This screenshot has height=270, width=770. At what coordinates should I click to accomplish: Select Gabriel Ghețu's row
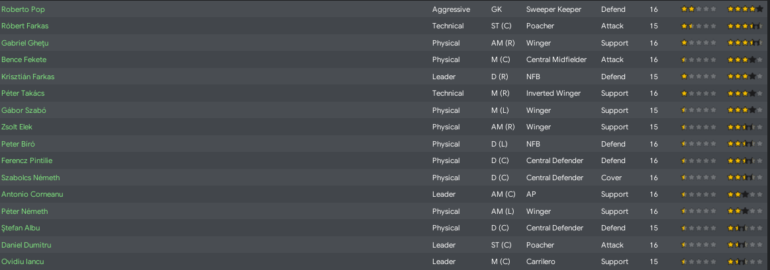pyautogui.click(x=385, y=43)
